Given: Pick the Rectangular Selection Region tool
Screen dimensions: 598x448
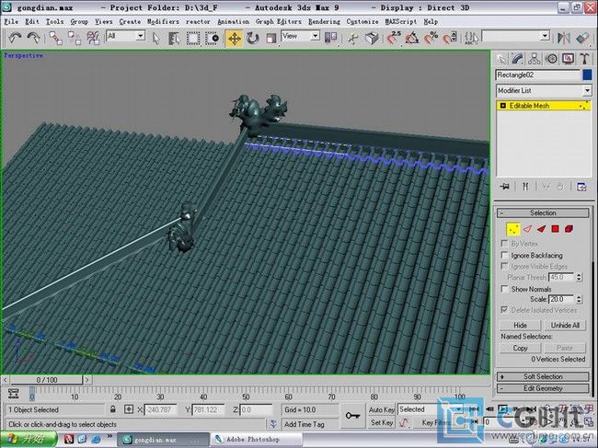Looking at the screenshot, I should point(193,38).
